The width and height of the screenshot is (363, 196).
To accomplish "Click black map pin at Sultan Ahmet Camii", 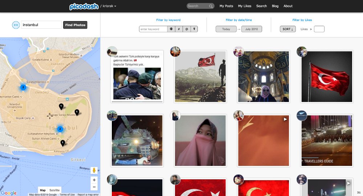I will point(62,143).
